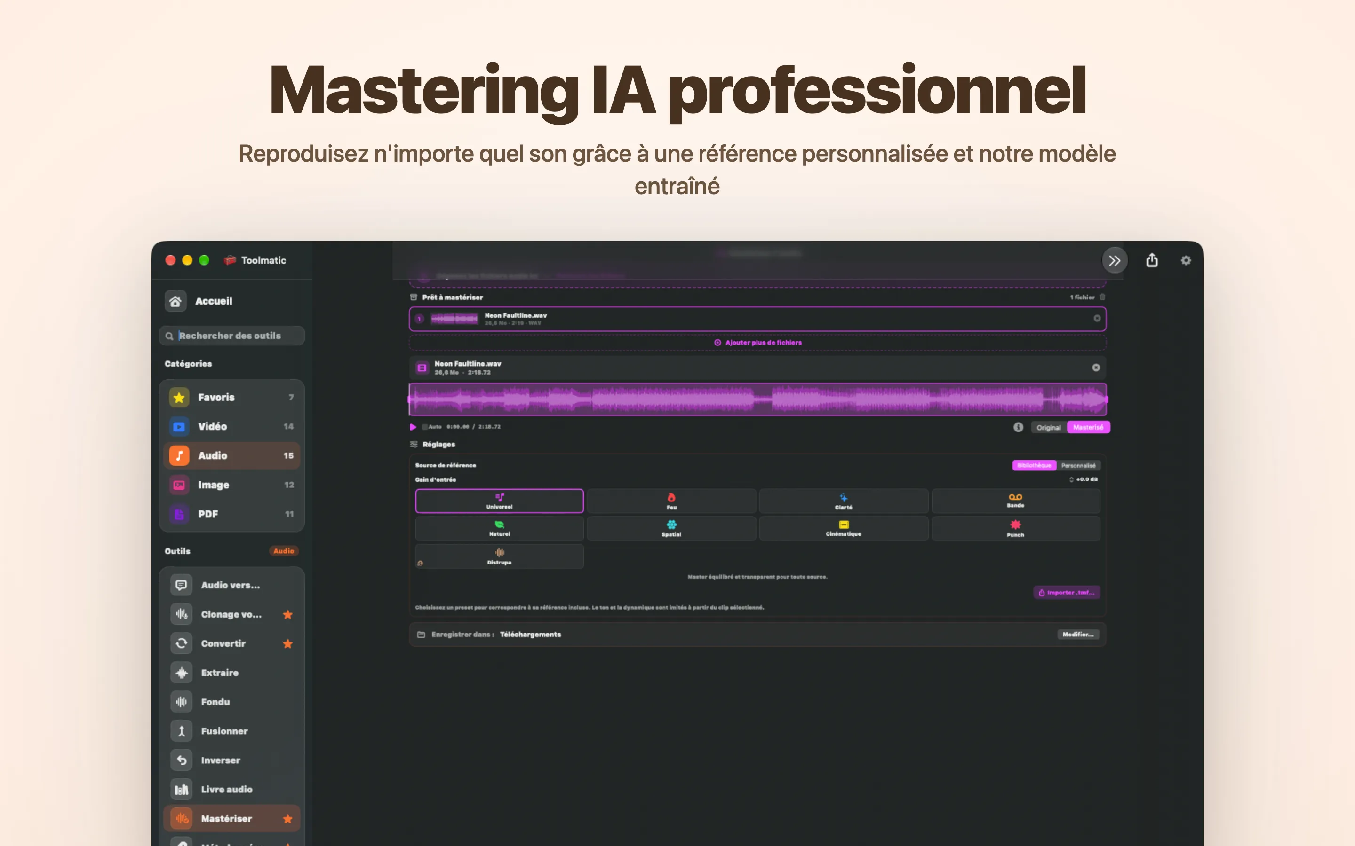Click Modifier... to change save folder
This screenshot has height=846, width=1355.
[1078, 634]
